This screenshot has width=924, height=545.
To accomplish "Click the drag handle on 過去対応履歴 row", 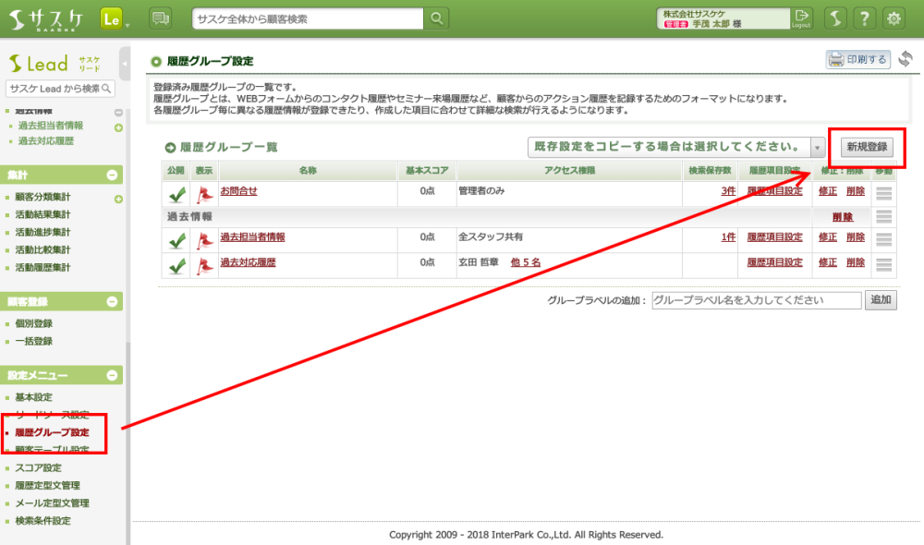I will 884,263.
